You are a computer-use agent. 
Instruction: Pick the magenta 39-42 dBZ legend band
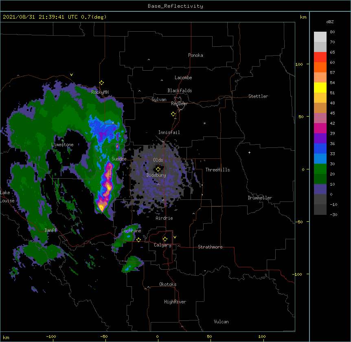pos(320,128)
